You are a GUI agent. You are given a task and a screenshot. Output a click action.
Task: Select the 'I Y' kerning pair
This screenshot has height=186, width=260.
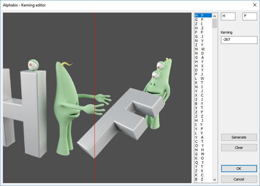pos(203,125)
